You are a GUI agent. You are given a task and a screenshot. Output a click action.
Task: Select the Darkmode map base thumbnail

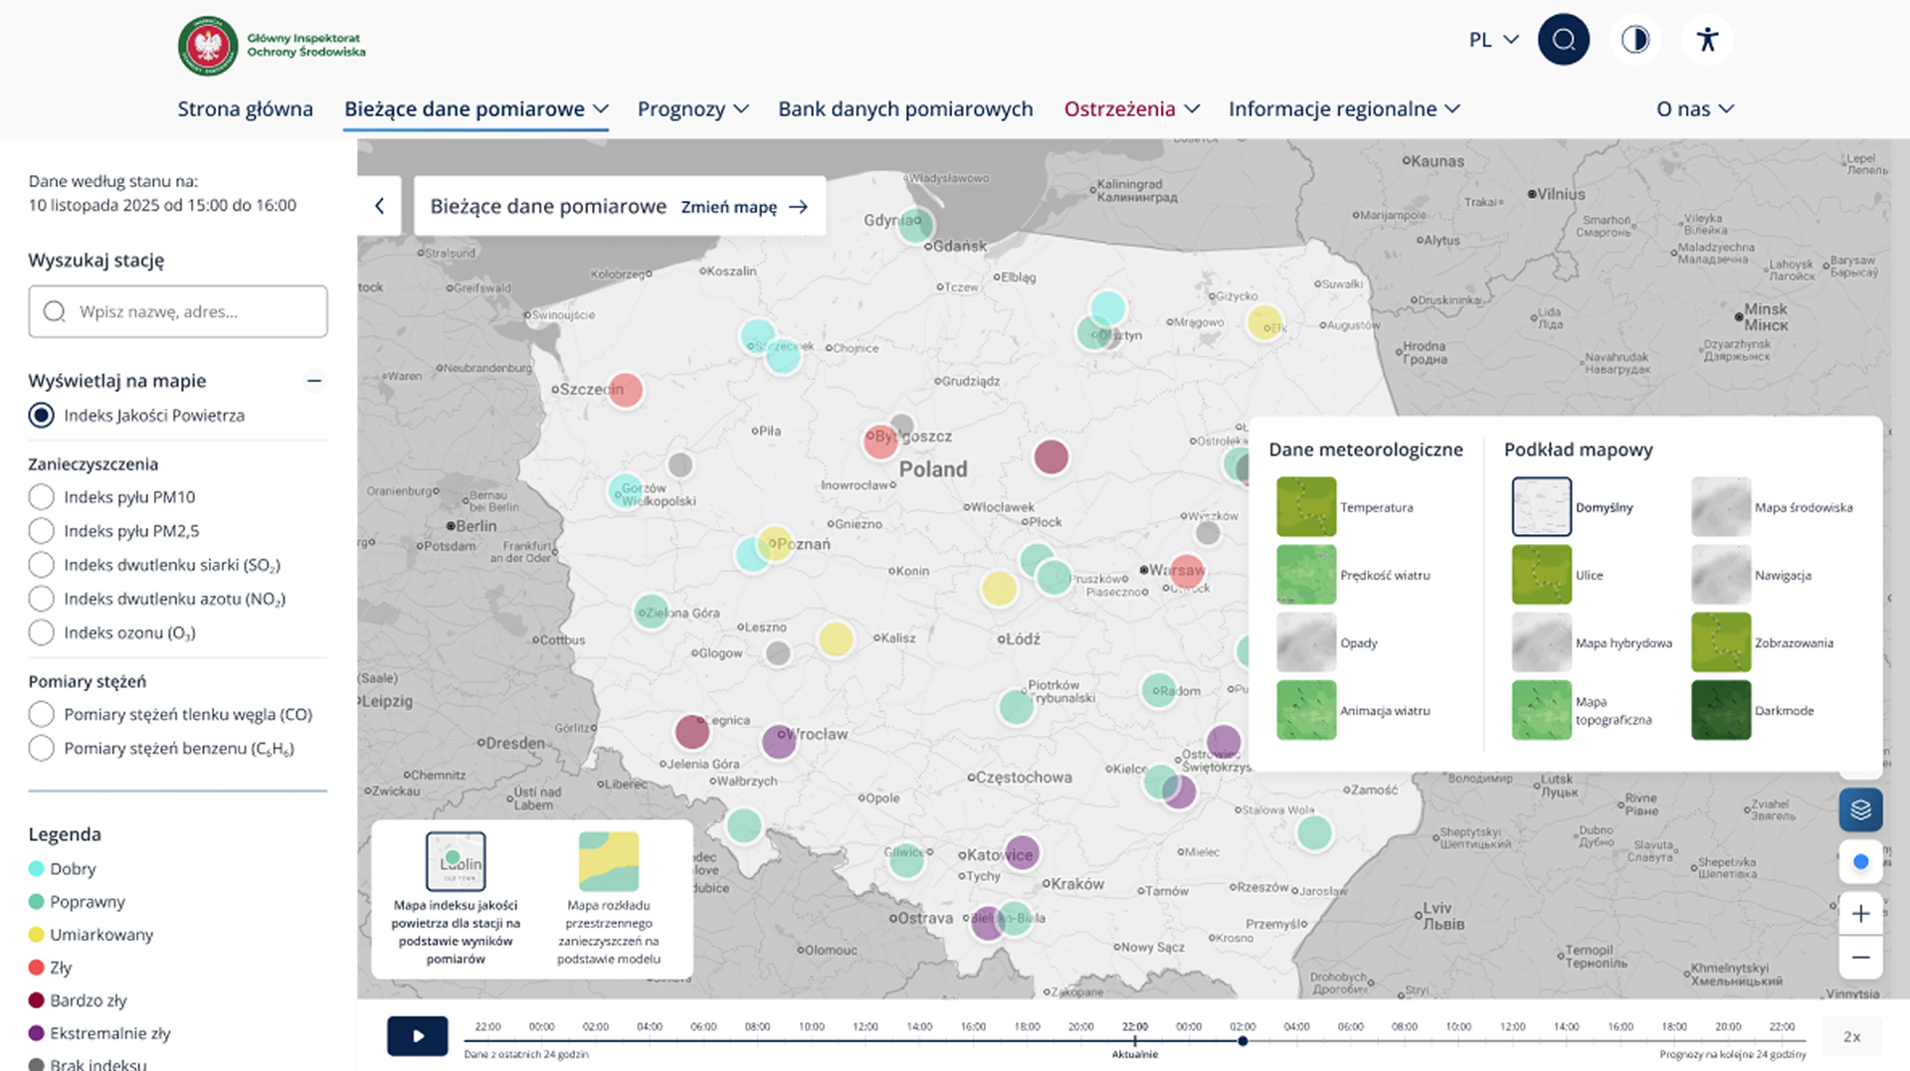pyautogui.click(x=1721, y=710)
